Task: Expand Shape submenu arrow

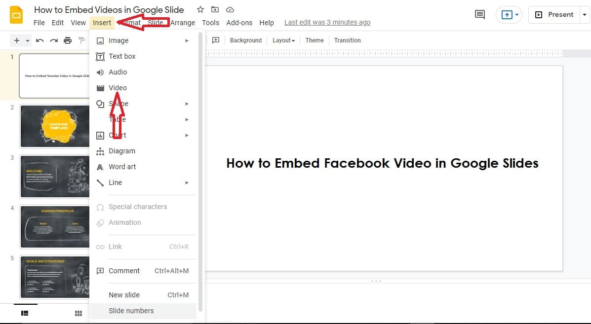Action: (187, 104)
